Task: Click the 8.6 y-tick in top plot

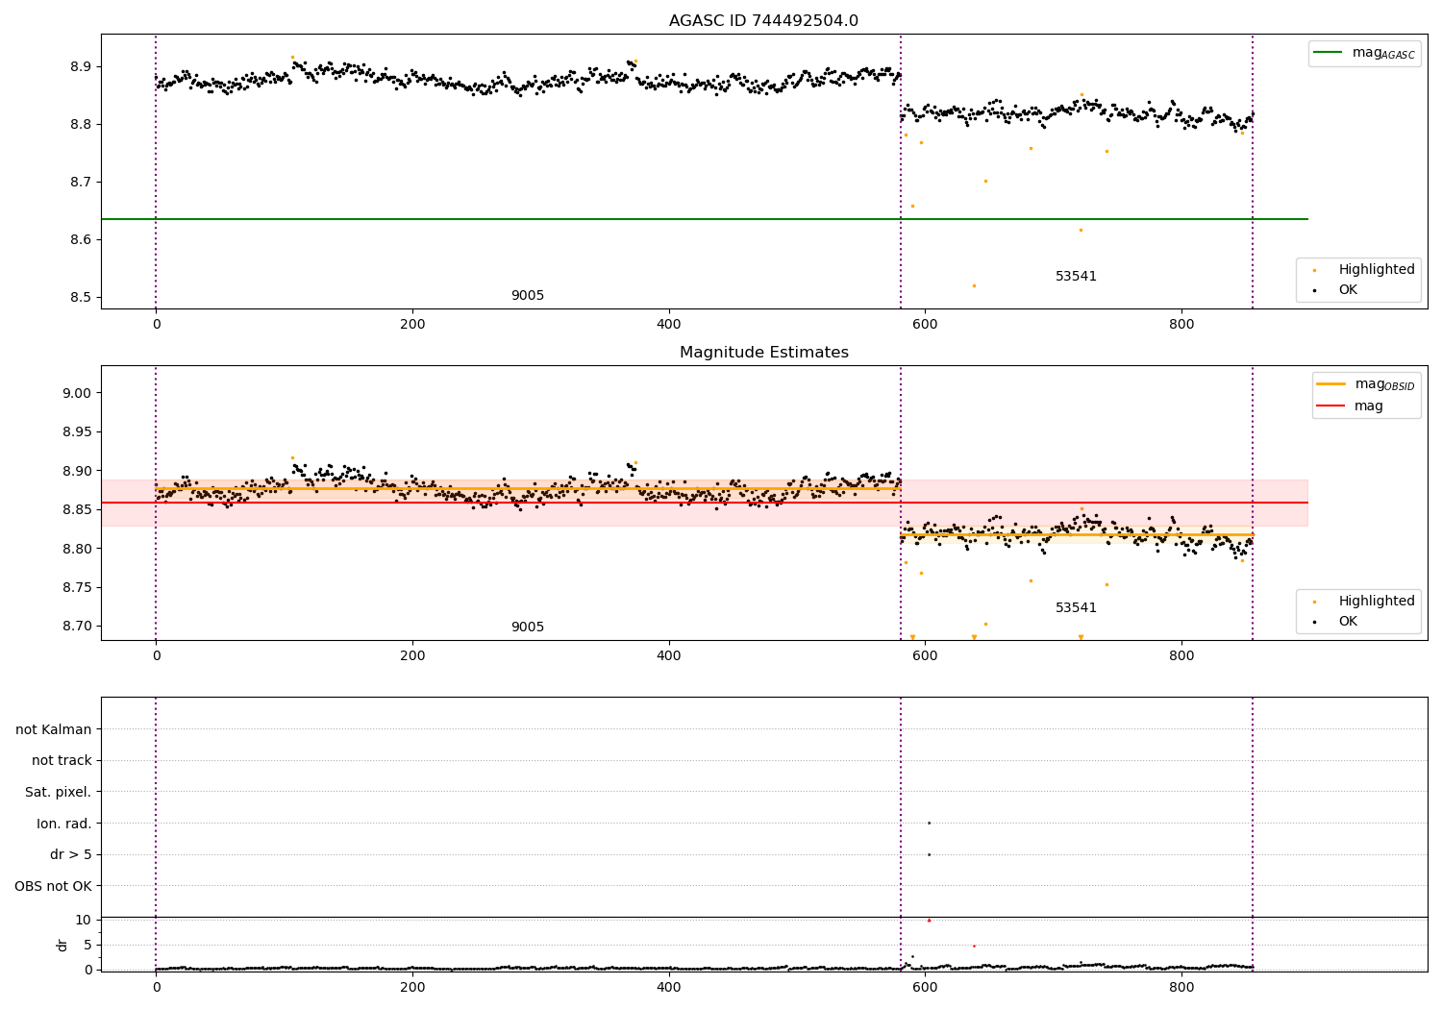Action: click(80, 240)
